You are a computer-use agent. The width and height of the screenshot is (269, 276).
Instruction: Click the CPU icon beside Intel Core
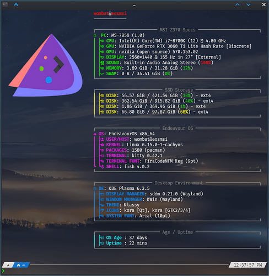(x=103, y=41)
